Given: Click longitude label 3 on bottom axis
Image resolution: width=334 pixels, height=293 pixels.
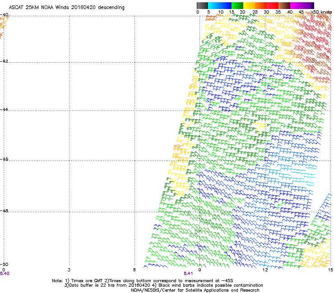Looking at the screenshot, I should (69, 270).
